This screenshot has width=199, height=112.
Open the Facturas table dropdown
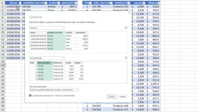(x=47, y=28)
